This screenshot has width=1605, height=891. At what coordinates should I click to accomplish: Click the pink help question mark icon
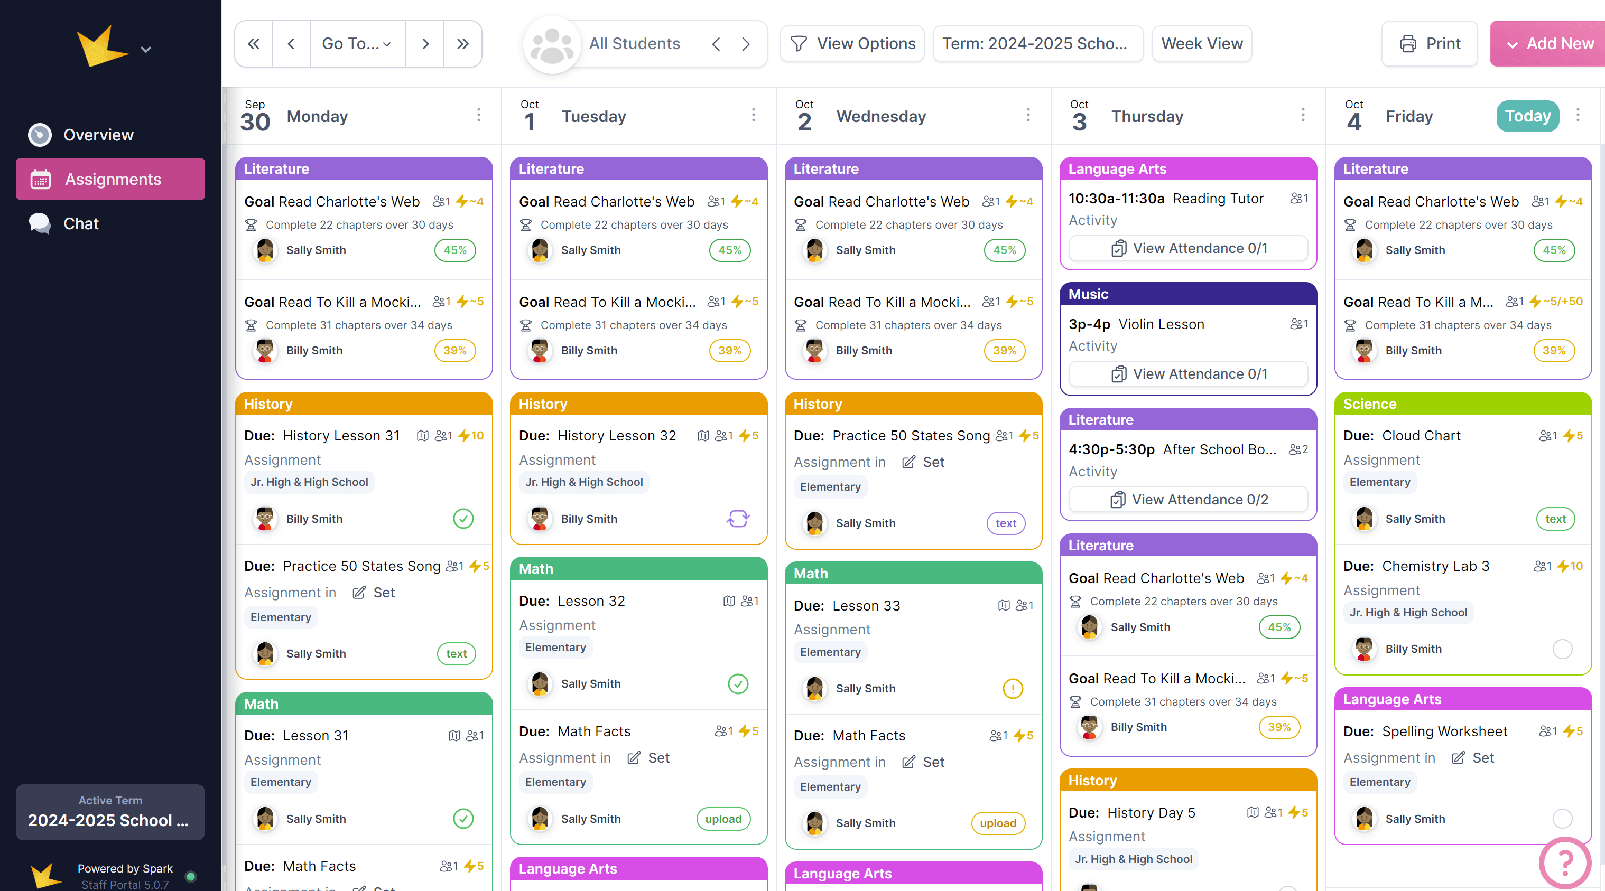click(x=1564, y=862)
